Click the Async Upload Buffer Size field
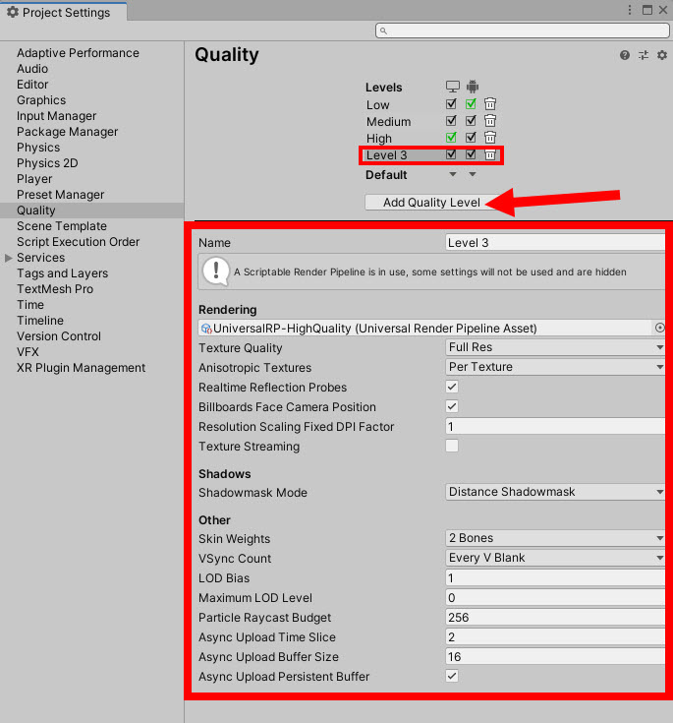The image size is (673, 723). tap(555, 657)
